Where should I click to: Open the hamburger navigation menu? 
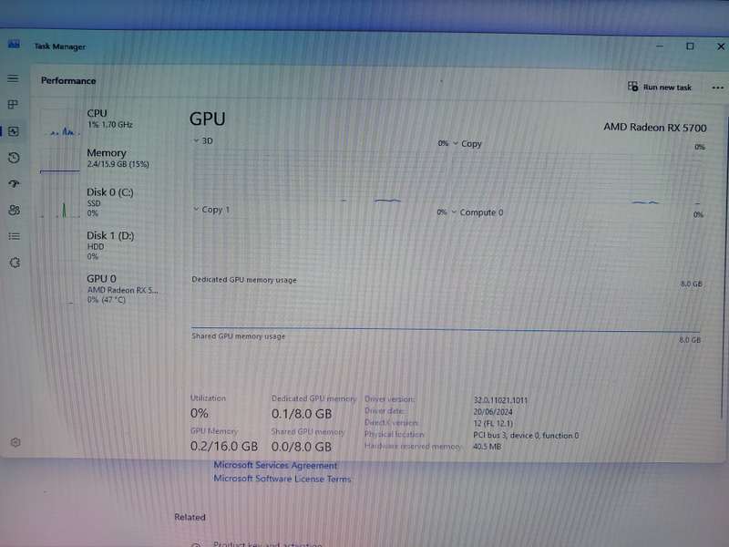(13, 78)
